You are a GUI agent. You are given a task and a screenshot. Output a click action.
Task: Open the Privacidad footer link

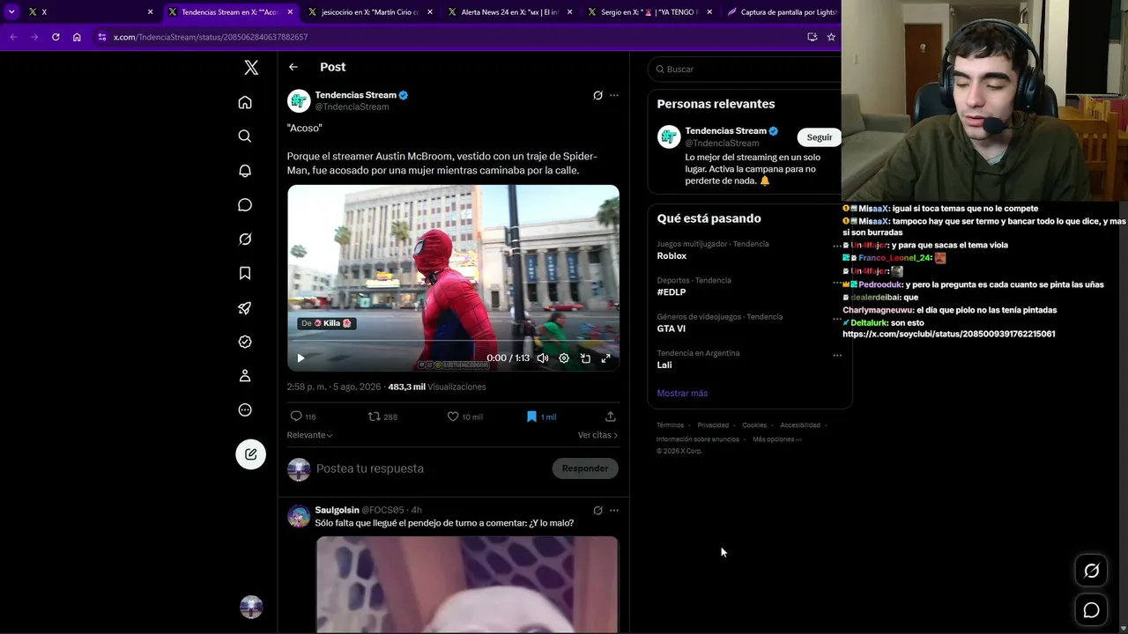(x=713, y=425)
